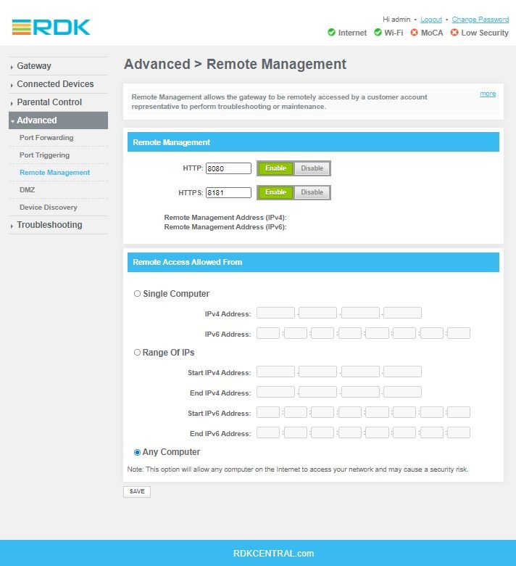
Task: Click the Internet status check icon
Action: (331, 33)
